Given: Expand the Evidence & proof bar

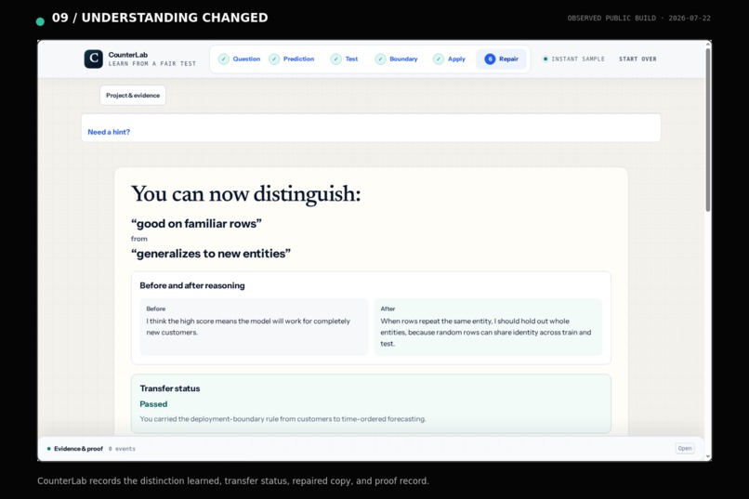Looking at the screenshot, I should (371, 449).
